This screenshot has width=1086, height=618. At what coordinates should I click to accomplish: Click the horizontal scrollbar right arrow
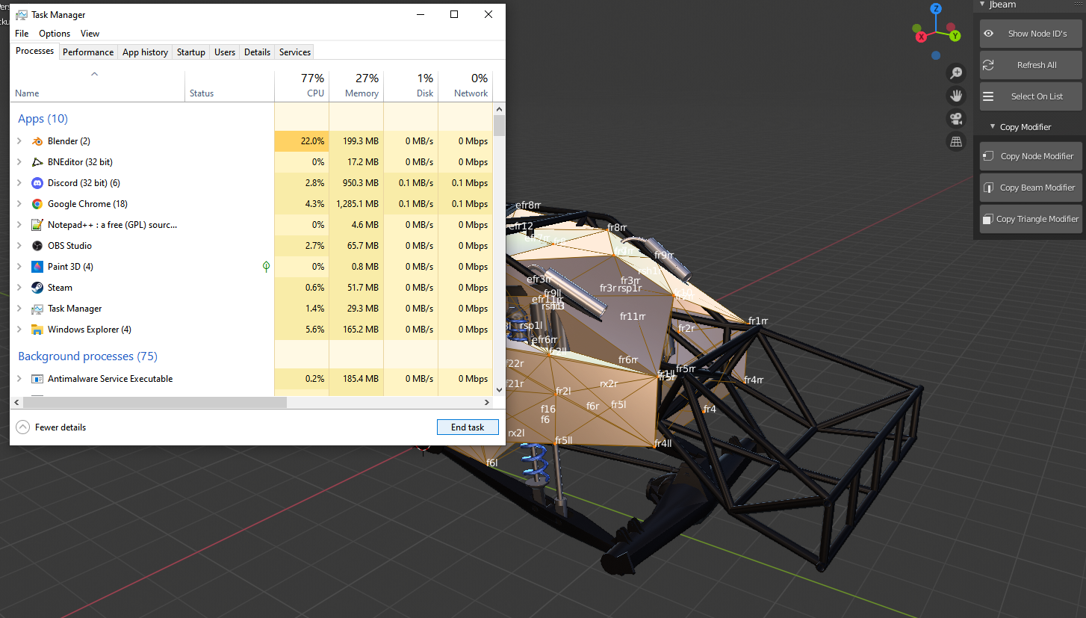click(x=486, y=402)
